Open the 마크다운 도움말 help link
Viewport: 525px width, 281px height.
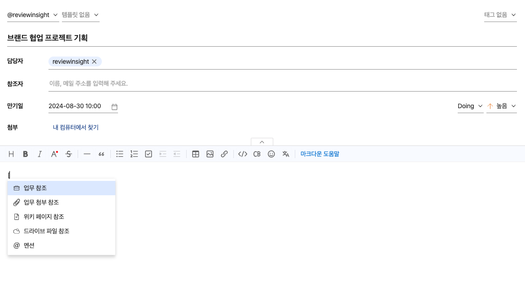[320, 154]
